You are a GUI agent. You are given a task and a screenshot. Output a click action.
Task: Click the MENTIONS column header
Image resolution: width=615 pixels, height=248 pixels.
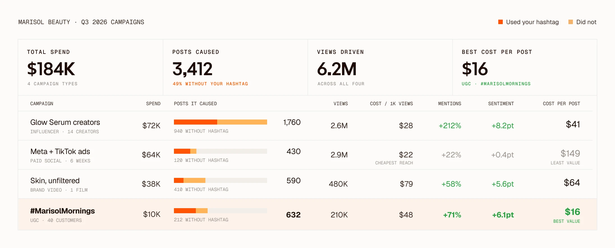pyautogui.click(x=450, y=104)
